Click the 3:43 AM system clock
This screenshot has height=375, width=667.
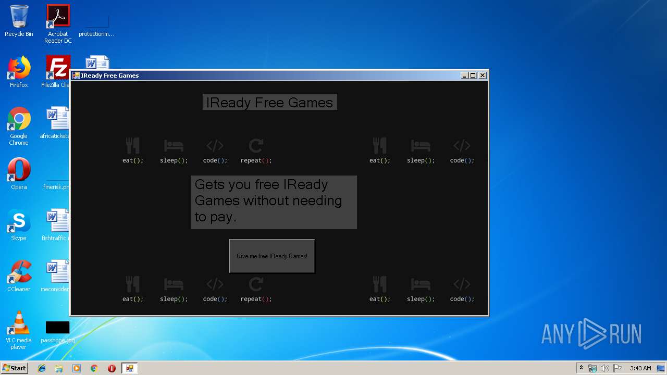640,368
